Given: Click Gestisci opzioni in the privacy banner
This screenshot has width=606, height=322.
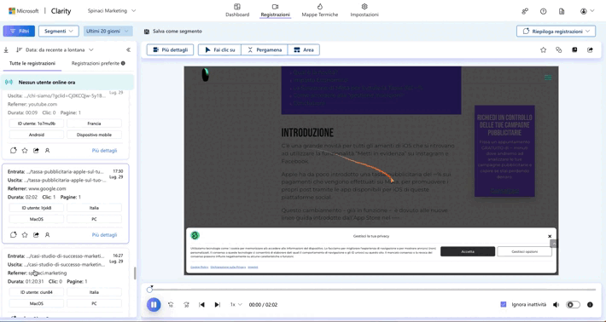Looking at the screenshot, I should coord(524,251).
